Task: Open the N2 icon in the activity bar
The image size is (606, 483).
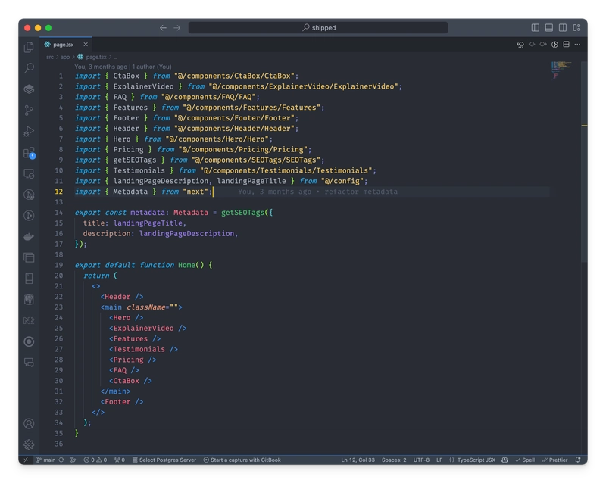Action: [29, 320]
